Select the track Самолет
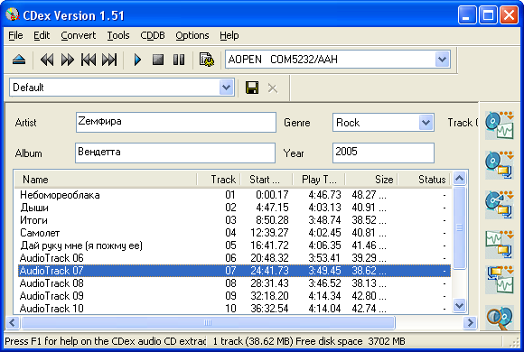This screenshot has height=352, width=524. (233, 233)
